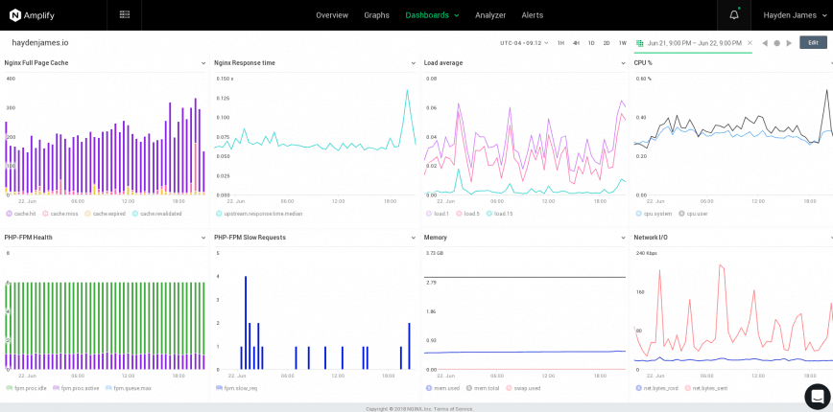Select the 1D time range
The width and height of the screenshot is (833, 412).
pos(591,43)
